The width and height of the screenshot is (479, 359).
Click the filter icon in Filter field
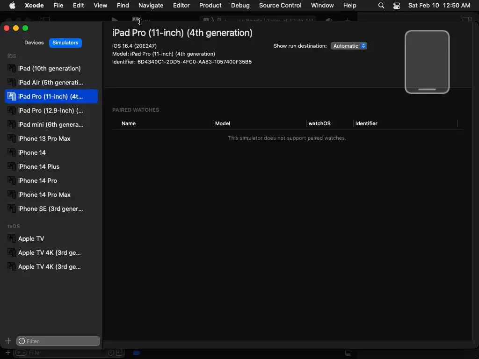(22, 341)
